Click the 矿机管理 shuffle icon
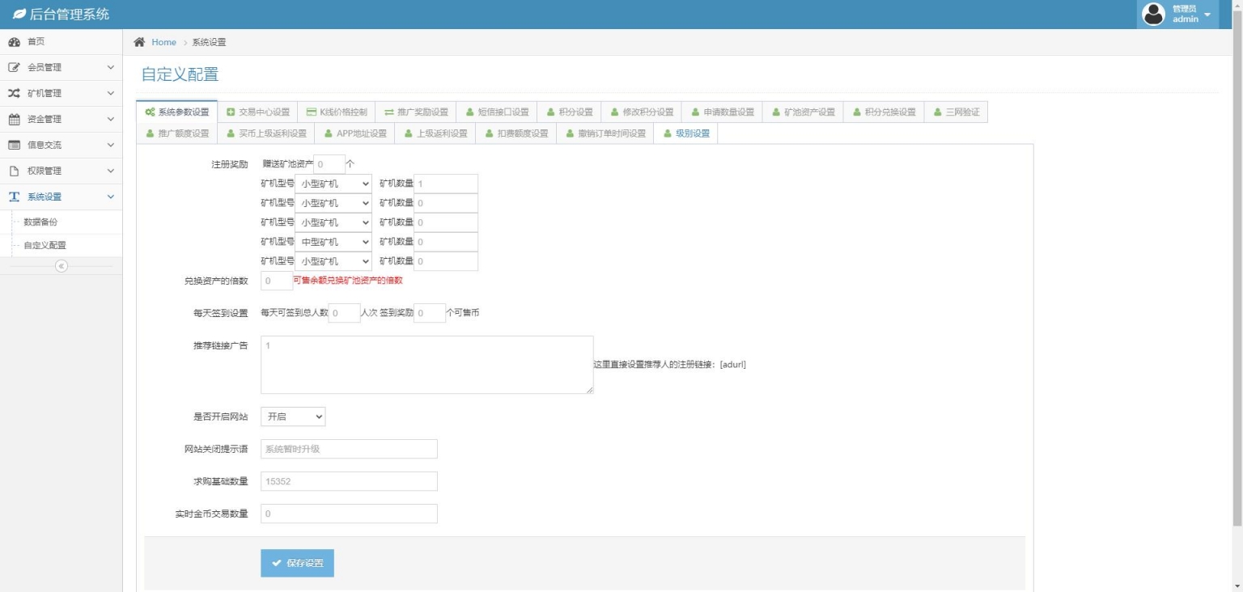Screen dimensions: 1243x592 [x=14, y=94]
